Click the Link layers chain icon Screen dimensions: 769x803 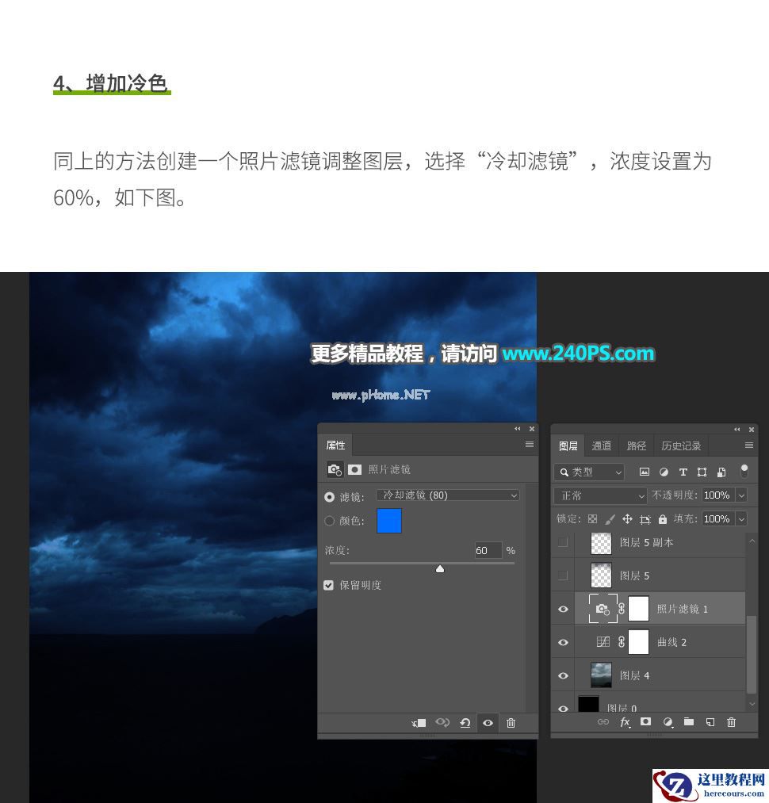tap(603, 722)
